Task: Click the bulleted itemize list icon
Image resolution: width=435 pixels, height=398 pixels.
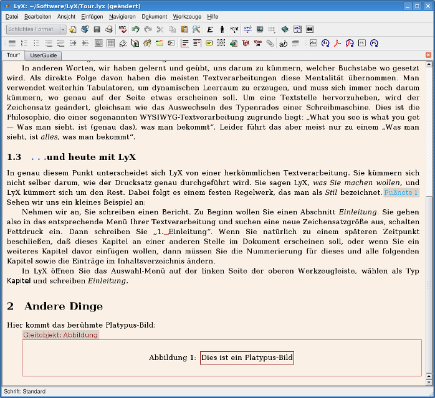Action: point(36,43)
